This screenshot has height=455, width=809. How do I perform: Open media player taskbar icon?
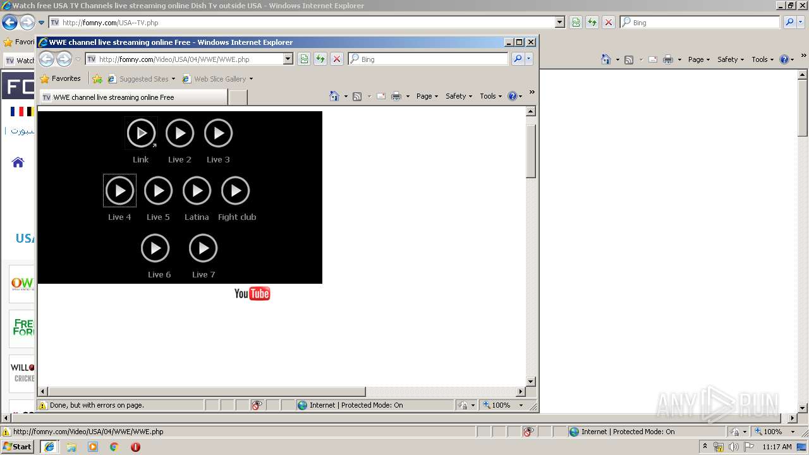coord(93,447)
